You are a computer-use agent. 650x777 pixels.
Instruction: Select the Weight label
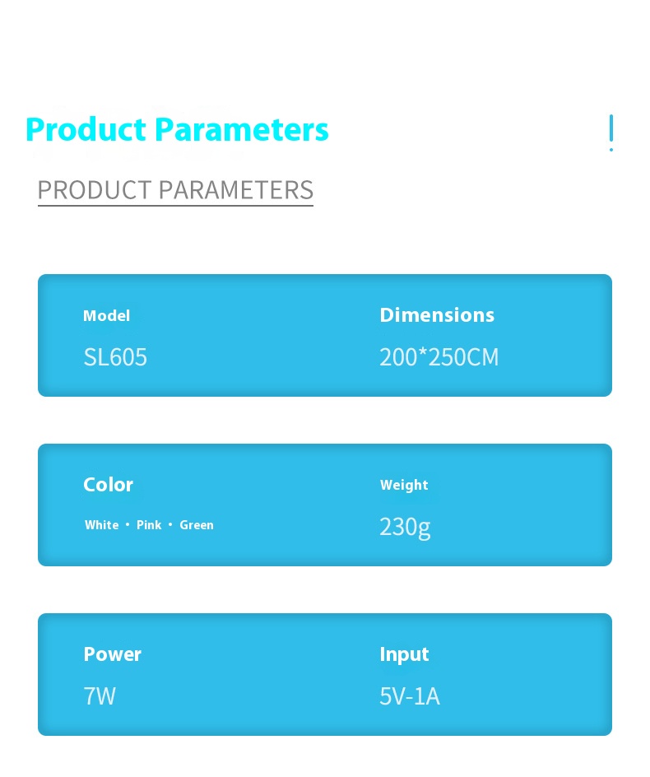[404, 485]
